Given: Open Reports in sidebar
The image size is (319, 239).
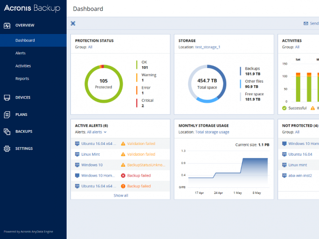Looking at the screenshot, I should coord(22,79).
